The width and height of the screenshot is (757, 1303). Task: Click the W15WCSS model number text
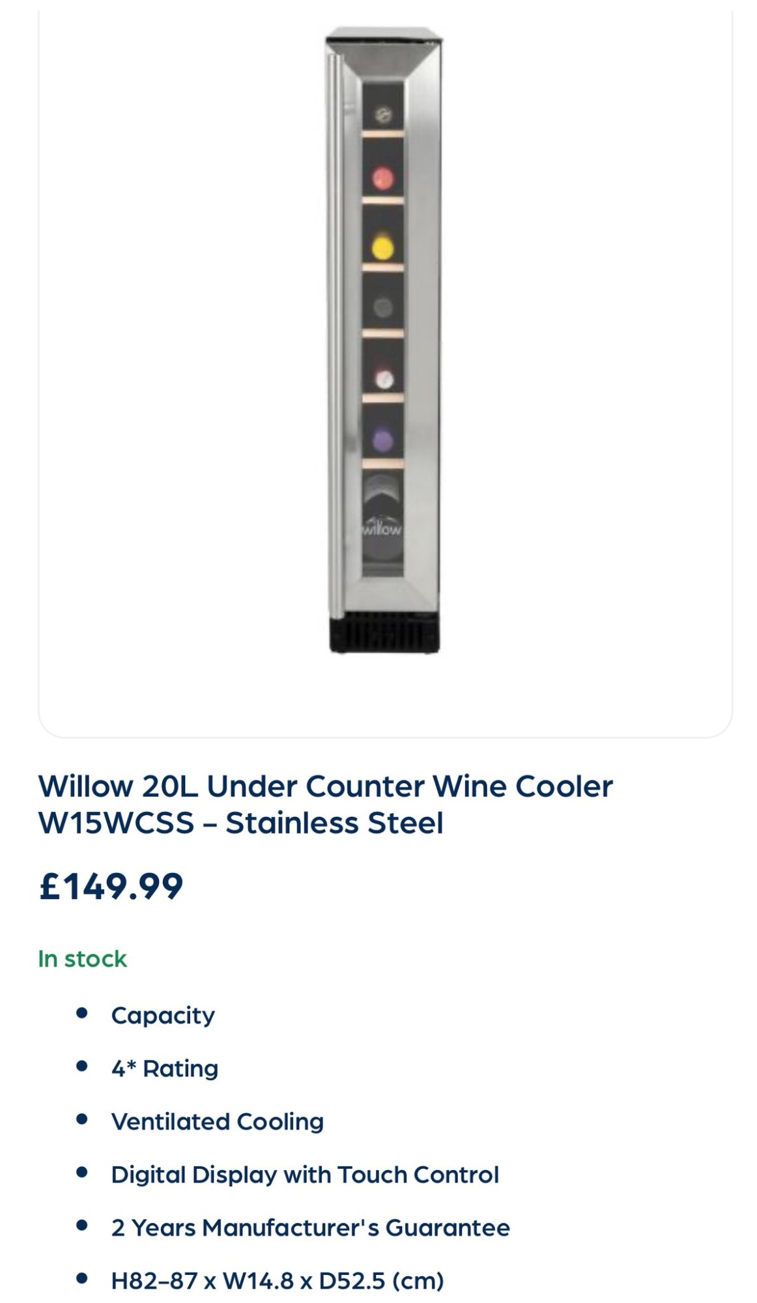click(116, 823)
